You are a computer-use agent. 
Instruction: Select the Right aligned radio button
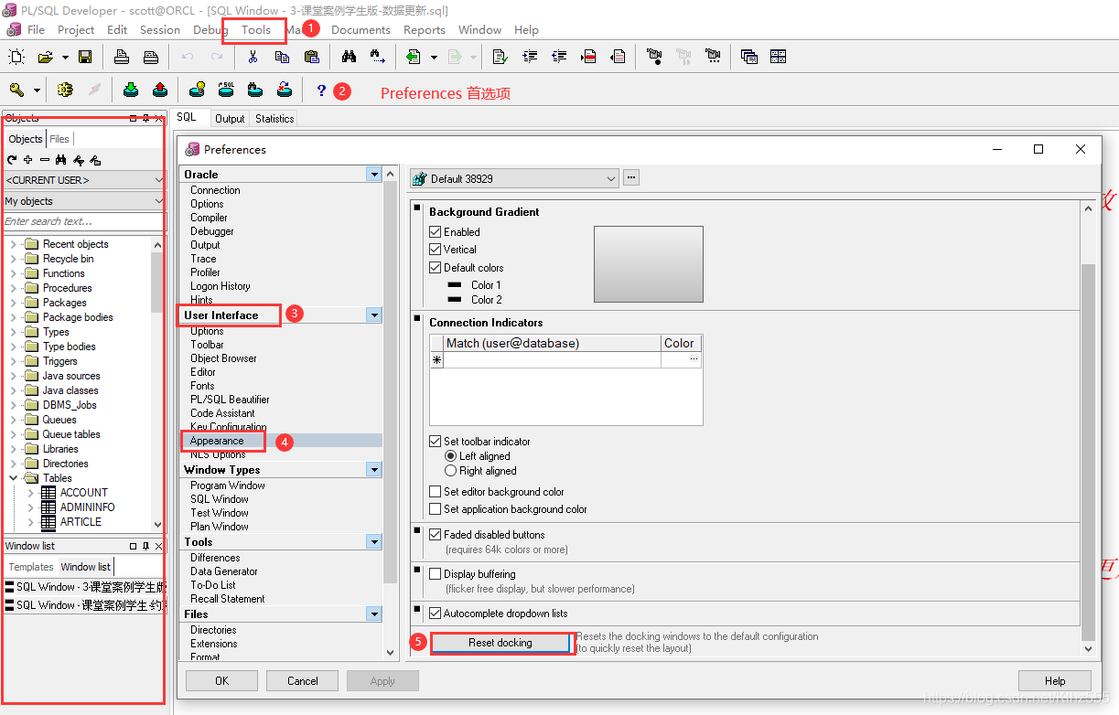point(450,471)
